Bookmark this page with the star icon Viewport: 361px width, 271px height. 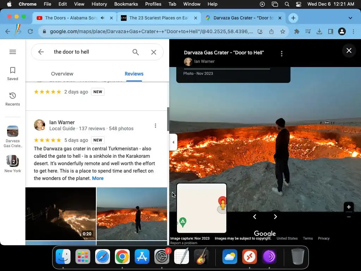pyautogui.click(x=282, y=31)
